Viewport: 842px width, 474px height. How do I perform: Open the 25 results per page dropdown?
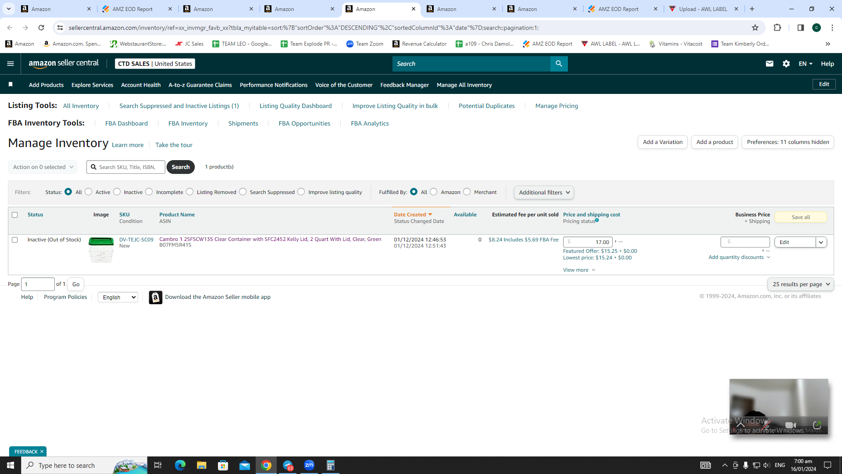(x=801, y=284)
